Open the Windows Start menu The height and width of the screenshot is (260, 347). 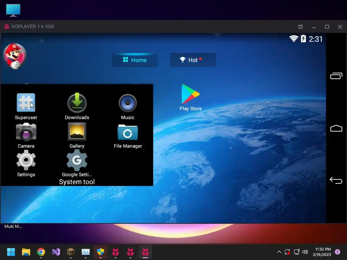click(11, 252)
